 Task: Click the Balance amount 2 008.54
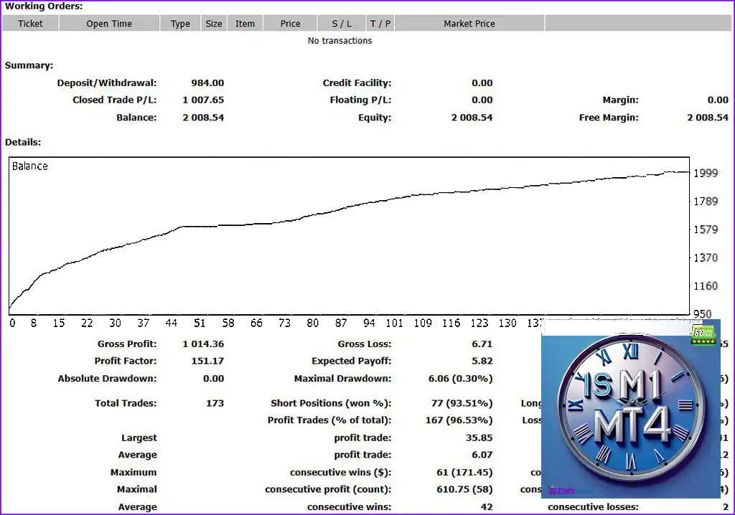coord(203,118)
